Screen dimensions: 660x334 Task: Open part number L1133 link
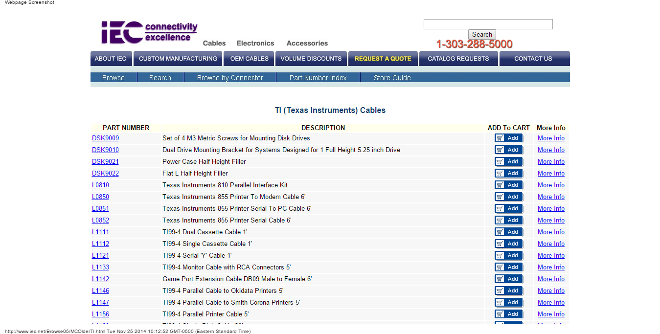click(x=100, y=267)
